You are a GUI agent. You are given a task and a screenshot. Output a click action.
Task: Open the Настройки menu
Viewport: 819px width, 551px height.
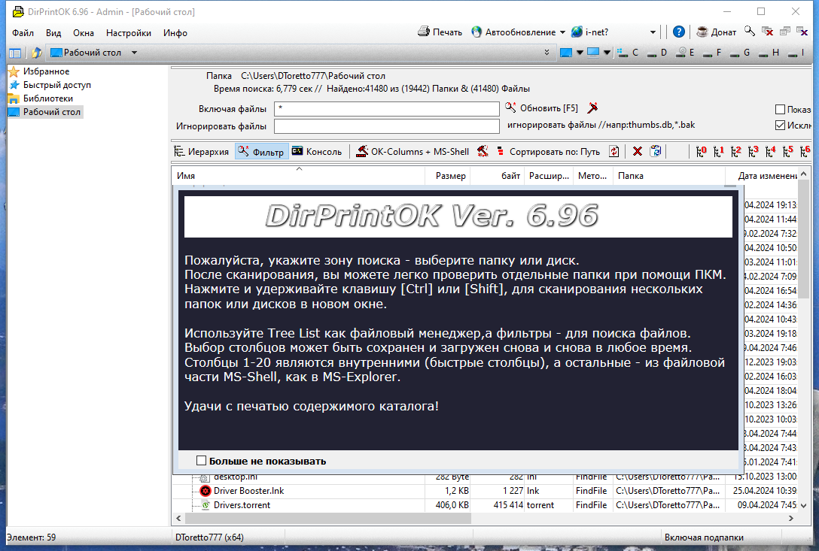[x=129, y=33]
